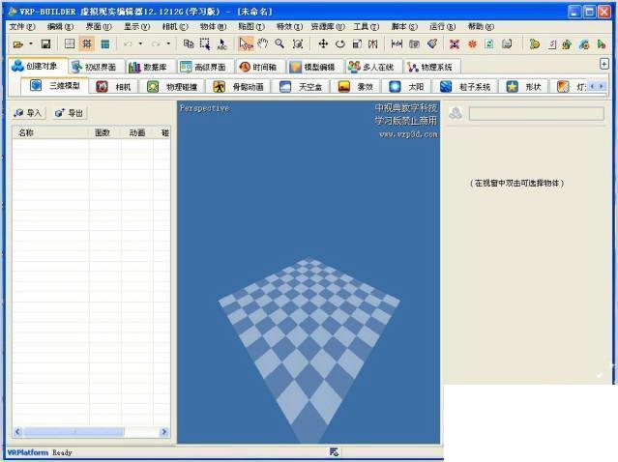The height and width of the screenshot is (462, 618).
Task: Click the undo arrow icon
Action: [128, 43]
